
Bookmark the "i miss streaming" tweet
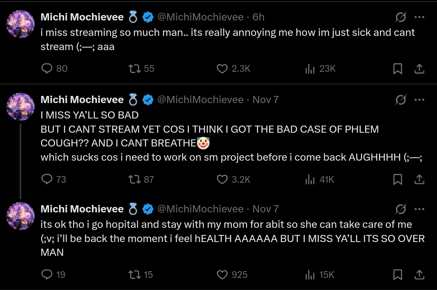(398, 68)
